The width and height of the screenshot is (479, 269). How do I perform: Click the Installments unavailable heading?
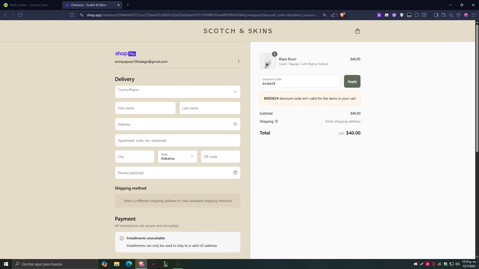146,238
